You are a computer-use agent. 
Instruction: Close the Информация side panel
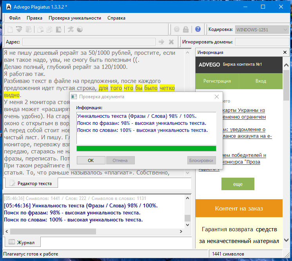pyautogui.click(x=285, y=52)
